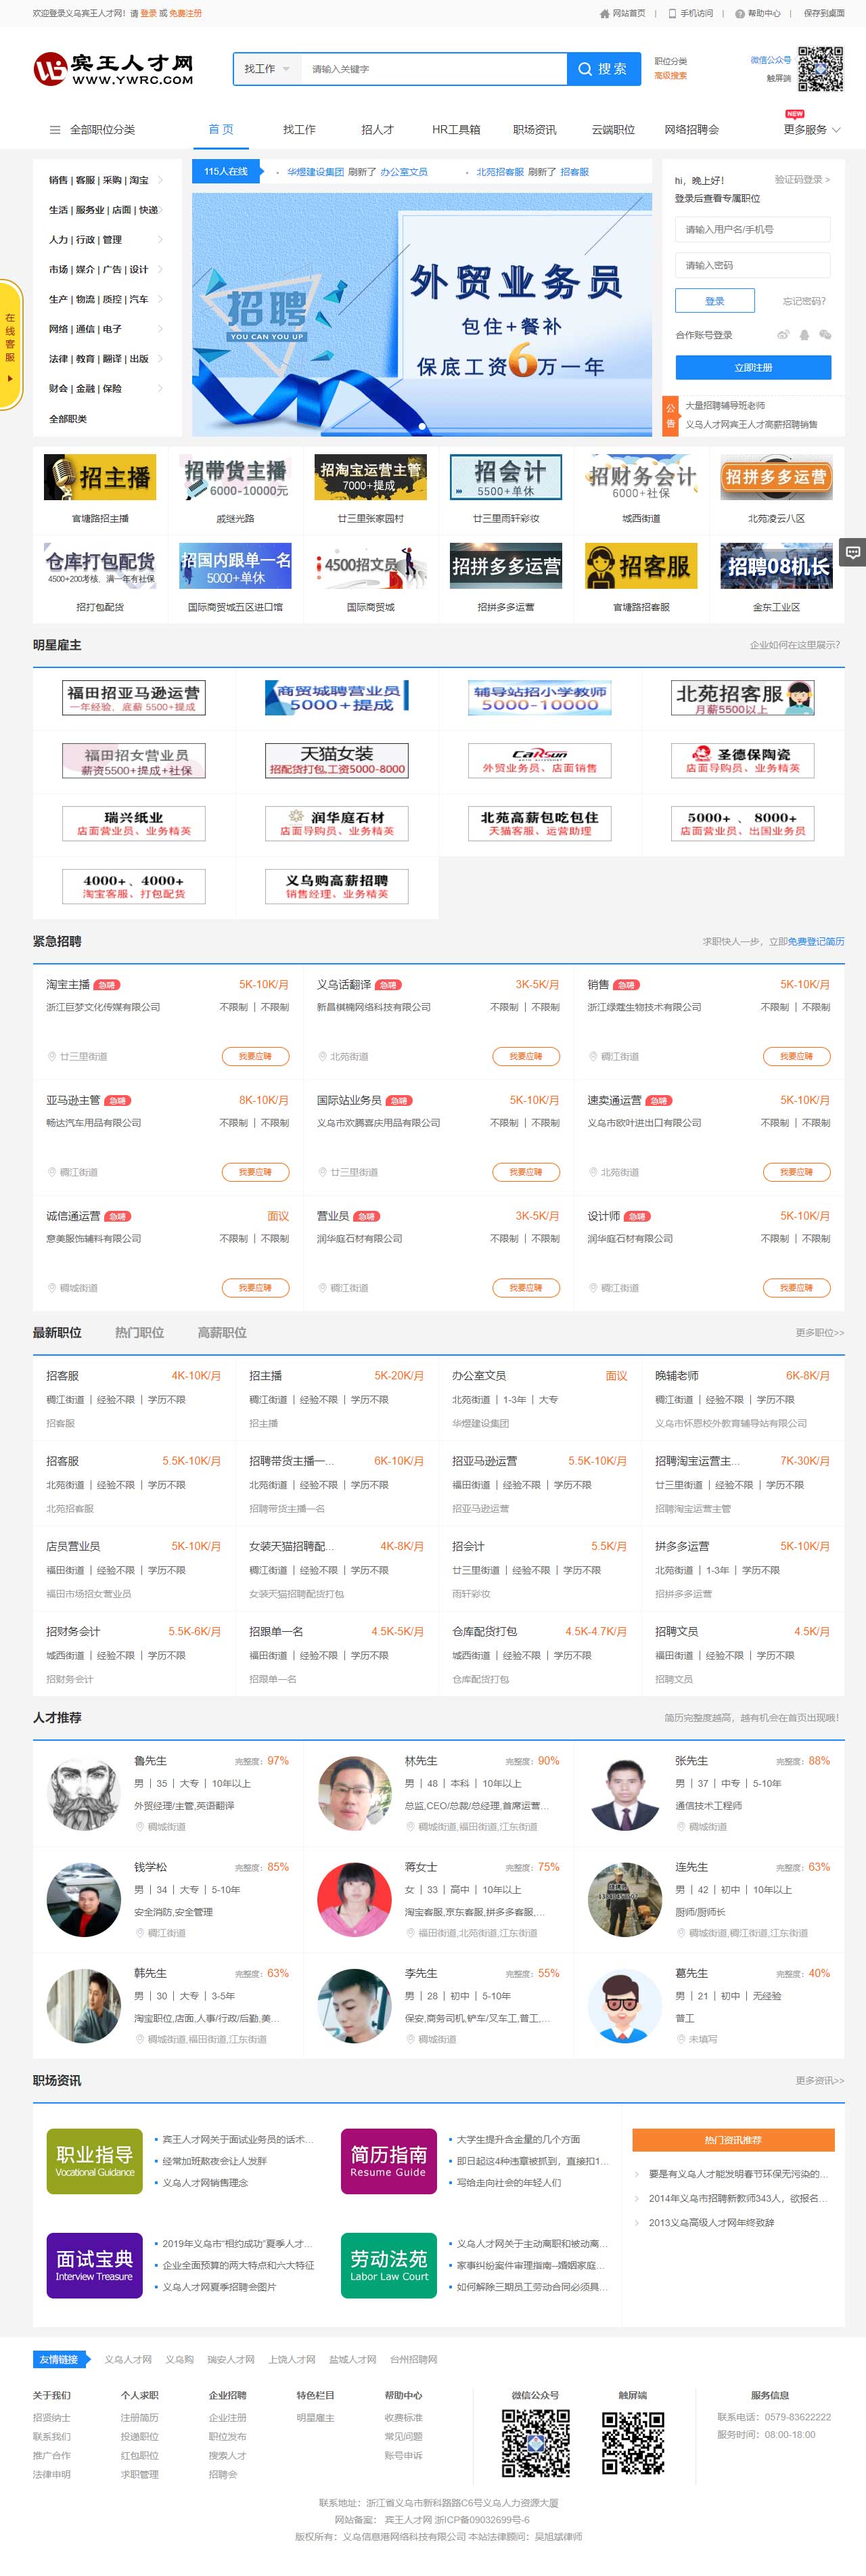This screenshot has height=2576, width=866.
Task: Click the hamburger icon beside 全部职位分类
Action: pyautogui.click(x=55, y=130)
